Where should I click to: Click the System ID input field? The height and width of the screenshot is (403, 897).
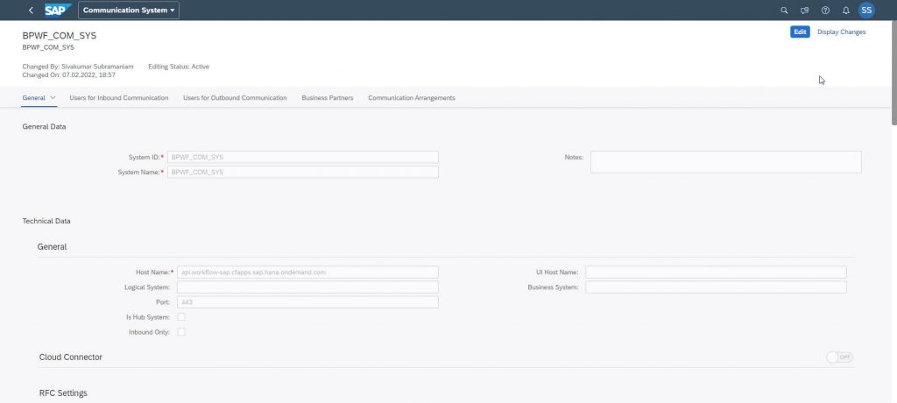[x=303, y=157]
